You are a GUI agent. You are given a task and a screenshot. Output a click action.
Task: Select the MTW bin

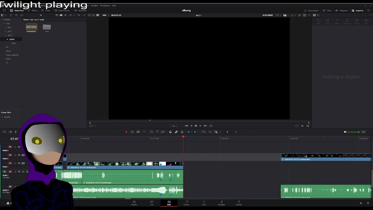point(8,59)
